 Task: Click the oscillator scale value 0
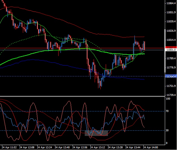(x=167, y=143)
